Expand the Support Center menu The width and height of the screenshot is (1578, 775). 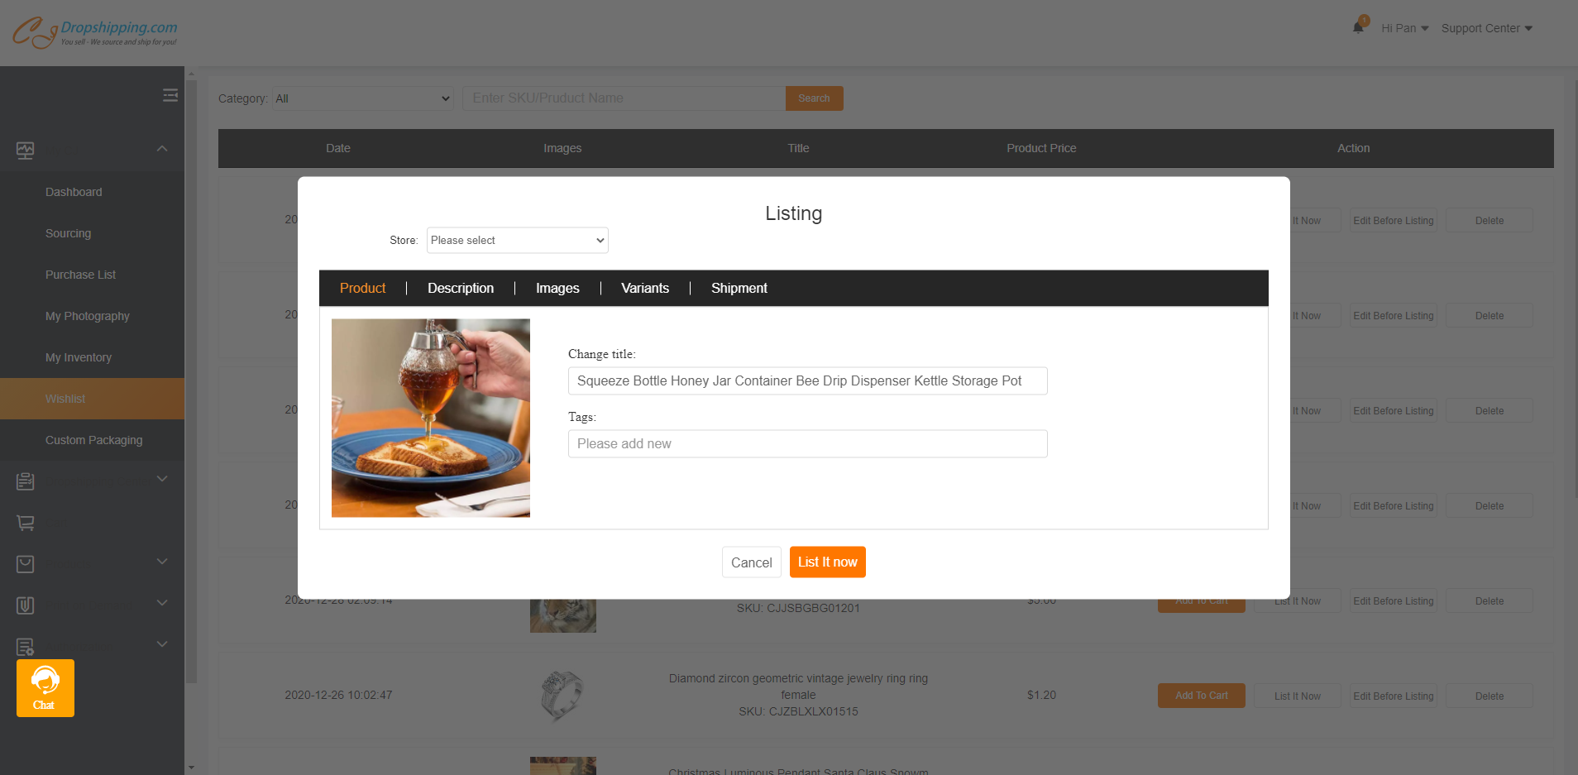[x=1487, y=28]
